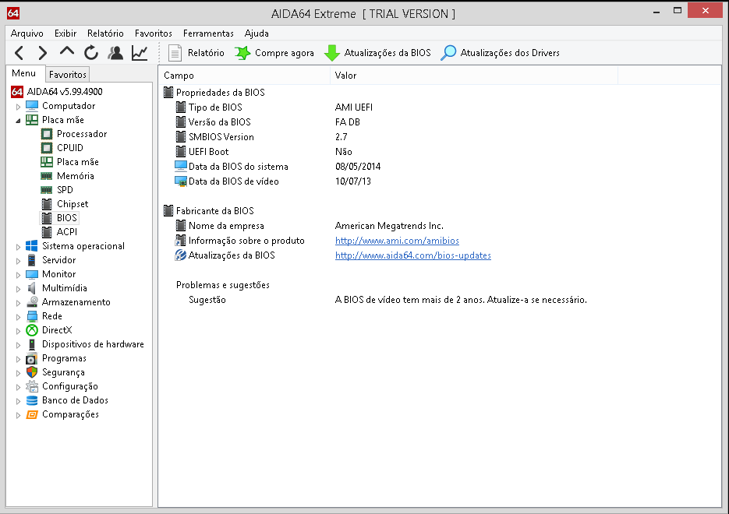Expand the Rede node

pyautogui.click(x=18, y=317)
